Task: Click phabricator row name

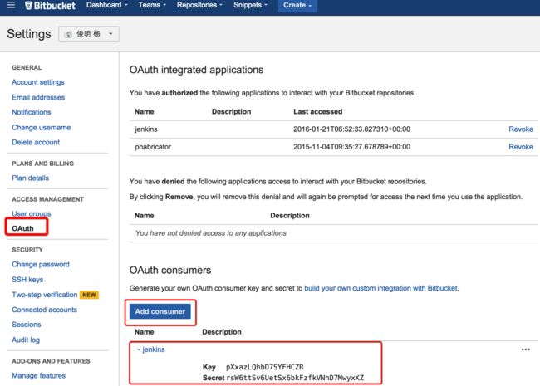Action: 153,147
